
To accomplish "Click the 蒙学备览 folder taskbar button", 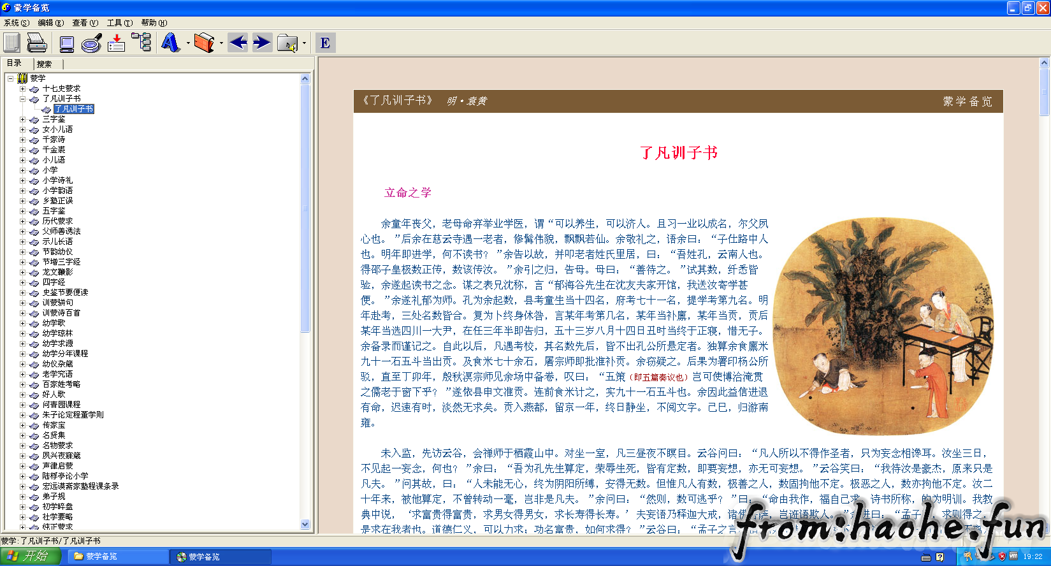I will click(x=118, y=556).
